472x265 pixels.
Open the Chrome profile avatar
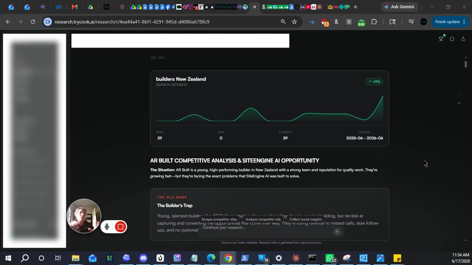[x=424, y=22]
